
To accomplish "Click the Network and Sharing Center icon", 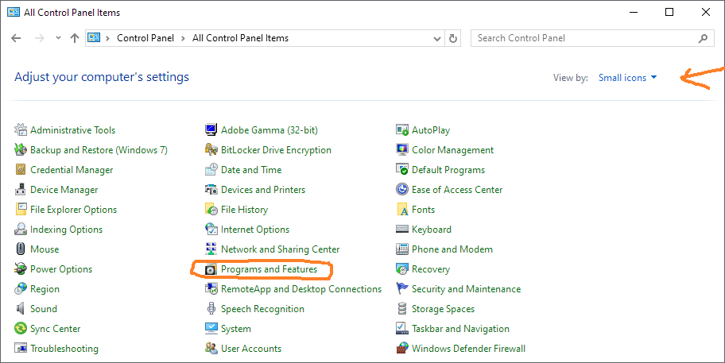I will click(211, 249).
